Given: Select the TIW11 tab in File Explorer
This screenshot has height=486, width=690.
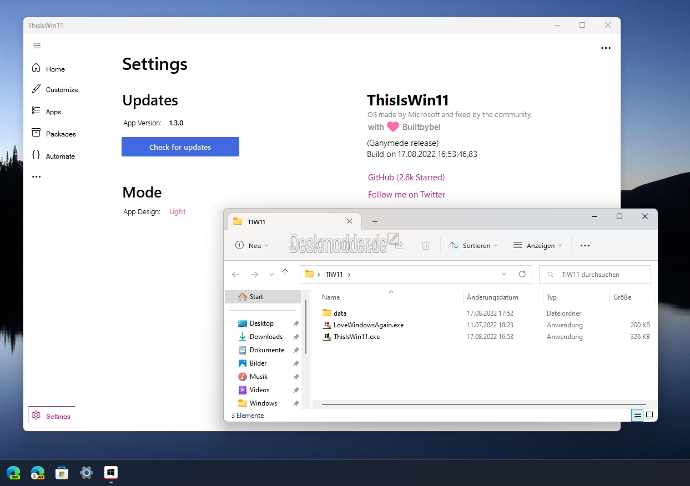Looking at the screenshot, I should pyautogui.click(x=294, y=221).
